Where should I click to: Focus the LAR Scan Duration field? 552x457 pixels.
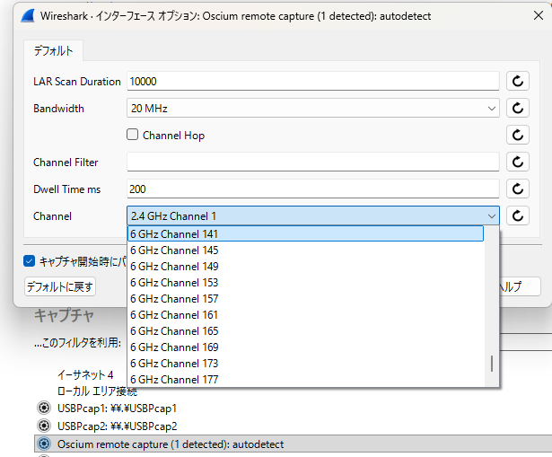pos(313,82)
